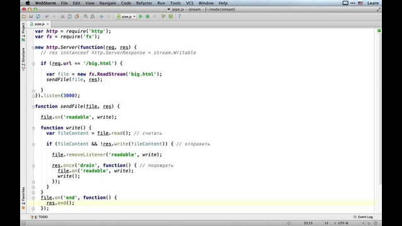This screenshot has height=226, width=402.
Task: Click the US flag input source icon
Action: 361,3
